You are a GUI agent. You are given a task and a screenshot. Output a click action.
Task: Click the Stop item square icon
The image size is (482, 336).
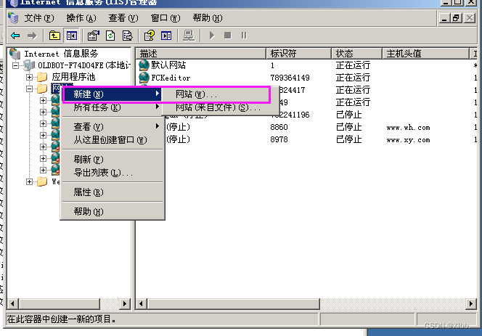(x=227, y=36)
